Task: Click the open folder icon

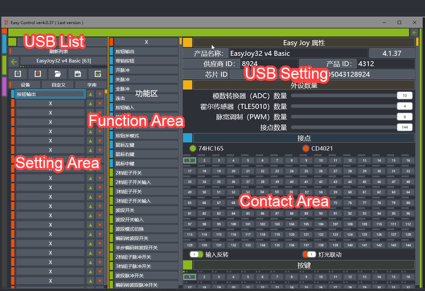Action: [x=58, y=74]
